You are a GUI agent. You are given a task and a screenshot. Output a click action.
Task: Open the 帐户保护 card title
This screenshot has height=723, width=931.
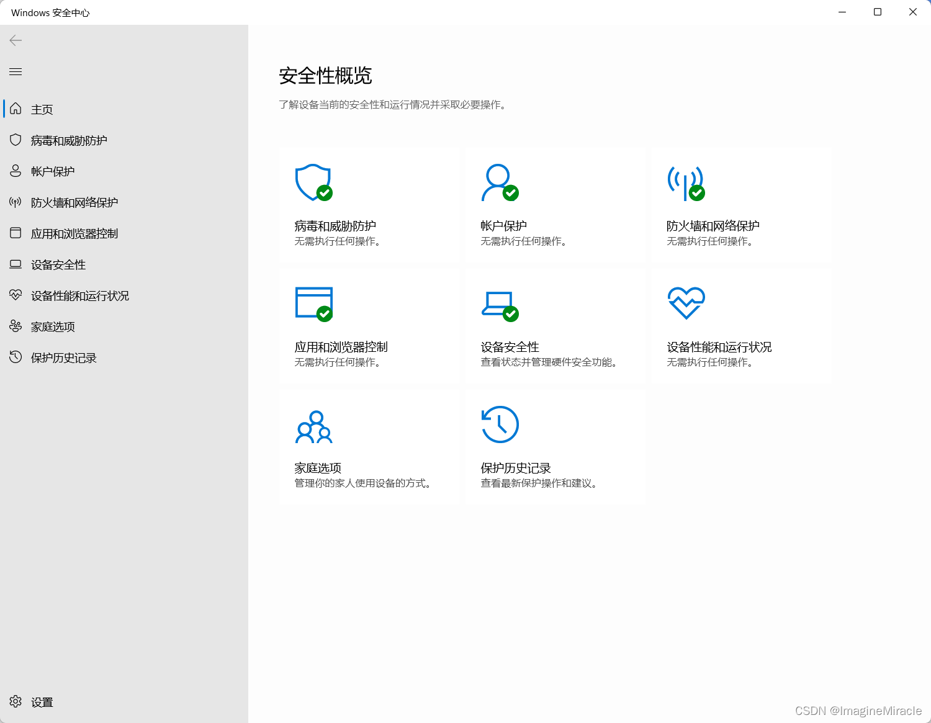[x=503, y=226]
